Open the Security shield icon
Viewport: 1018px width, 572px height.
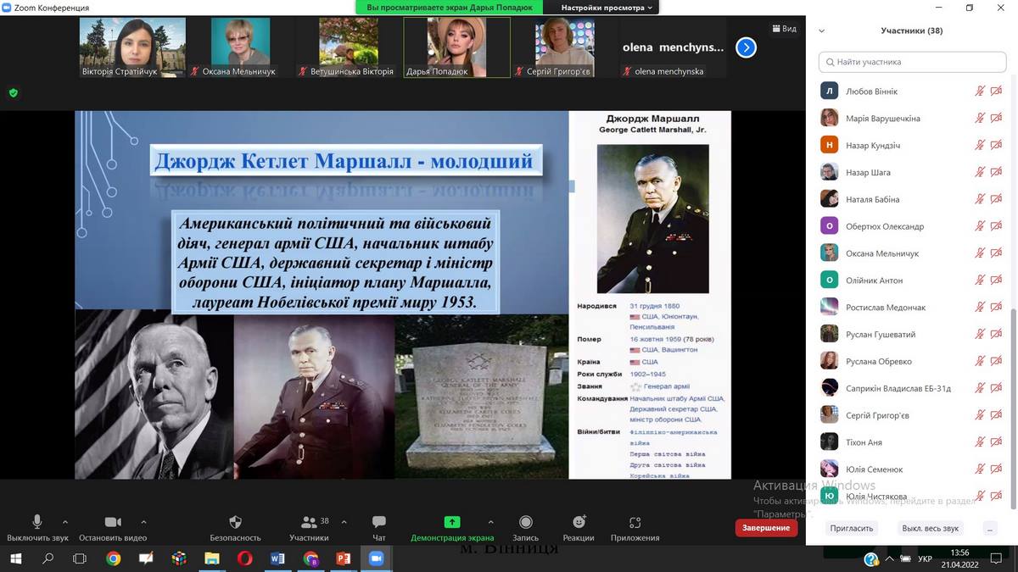(x=235, y=522)
